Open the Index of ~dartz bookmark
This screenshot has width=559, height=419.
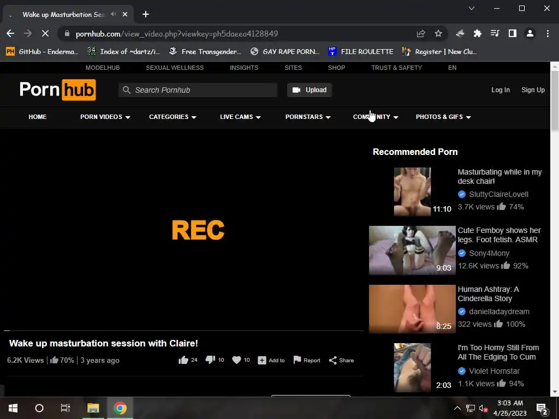[124, 52]
